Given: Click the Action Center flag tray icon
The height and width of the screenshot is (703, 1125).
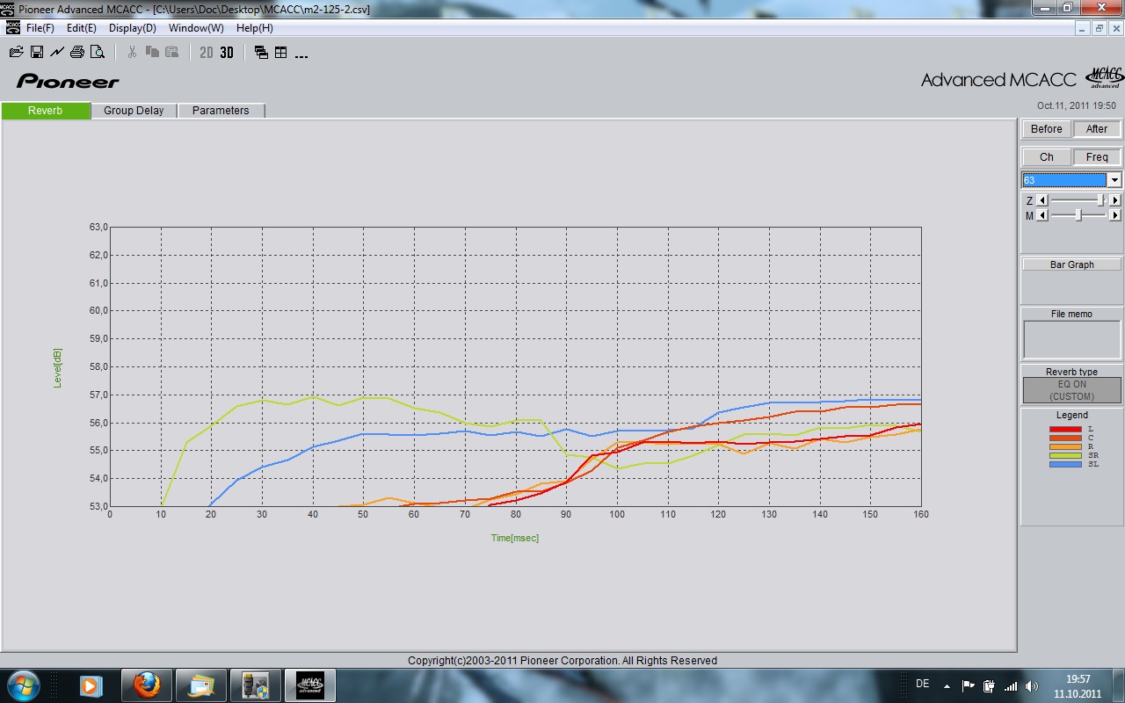Looking at the screenshot, I should click(x=969, y=686).
